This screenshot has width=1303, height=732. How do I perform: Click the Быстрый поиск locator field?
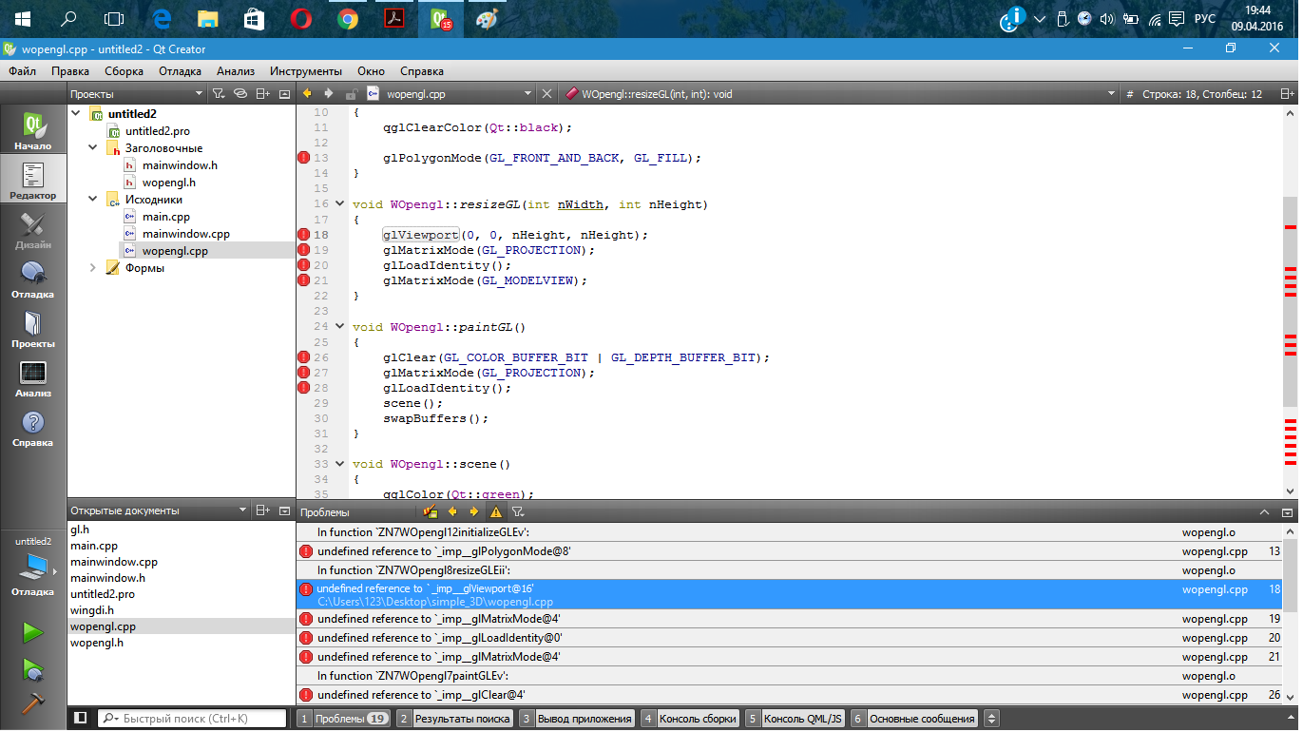192,719
